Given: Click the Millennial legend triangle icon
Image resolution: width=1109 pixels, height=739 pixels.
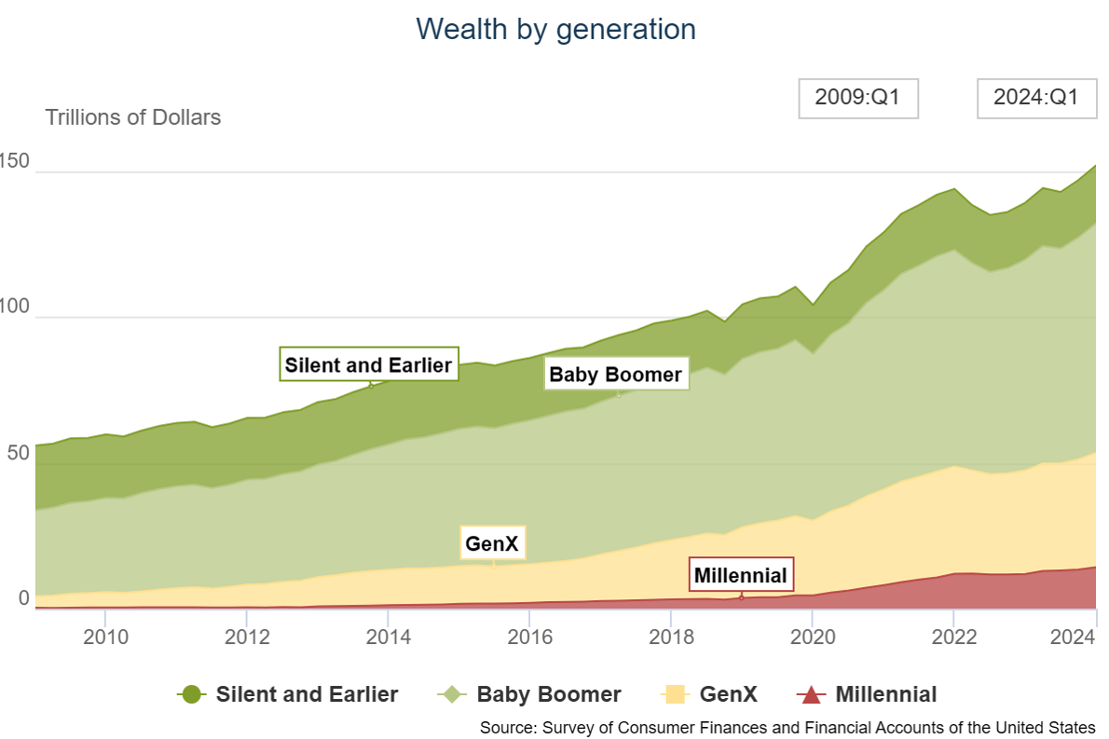Looking at the screenshot, I should 812,694.
